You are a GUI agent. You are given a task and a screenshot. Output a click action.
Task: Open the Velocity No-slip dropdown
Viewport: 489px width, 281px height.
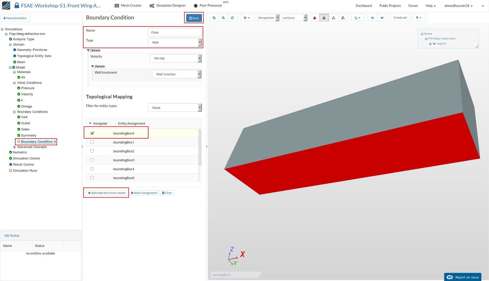click(176, 58)
